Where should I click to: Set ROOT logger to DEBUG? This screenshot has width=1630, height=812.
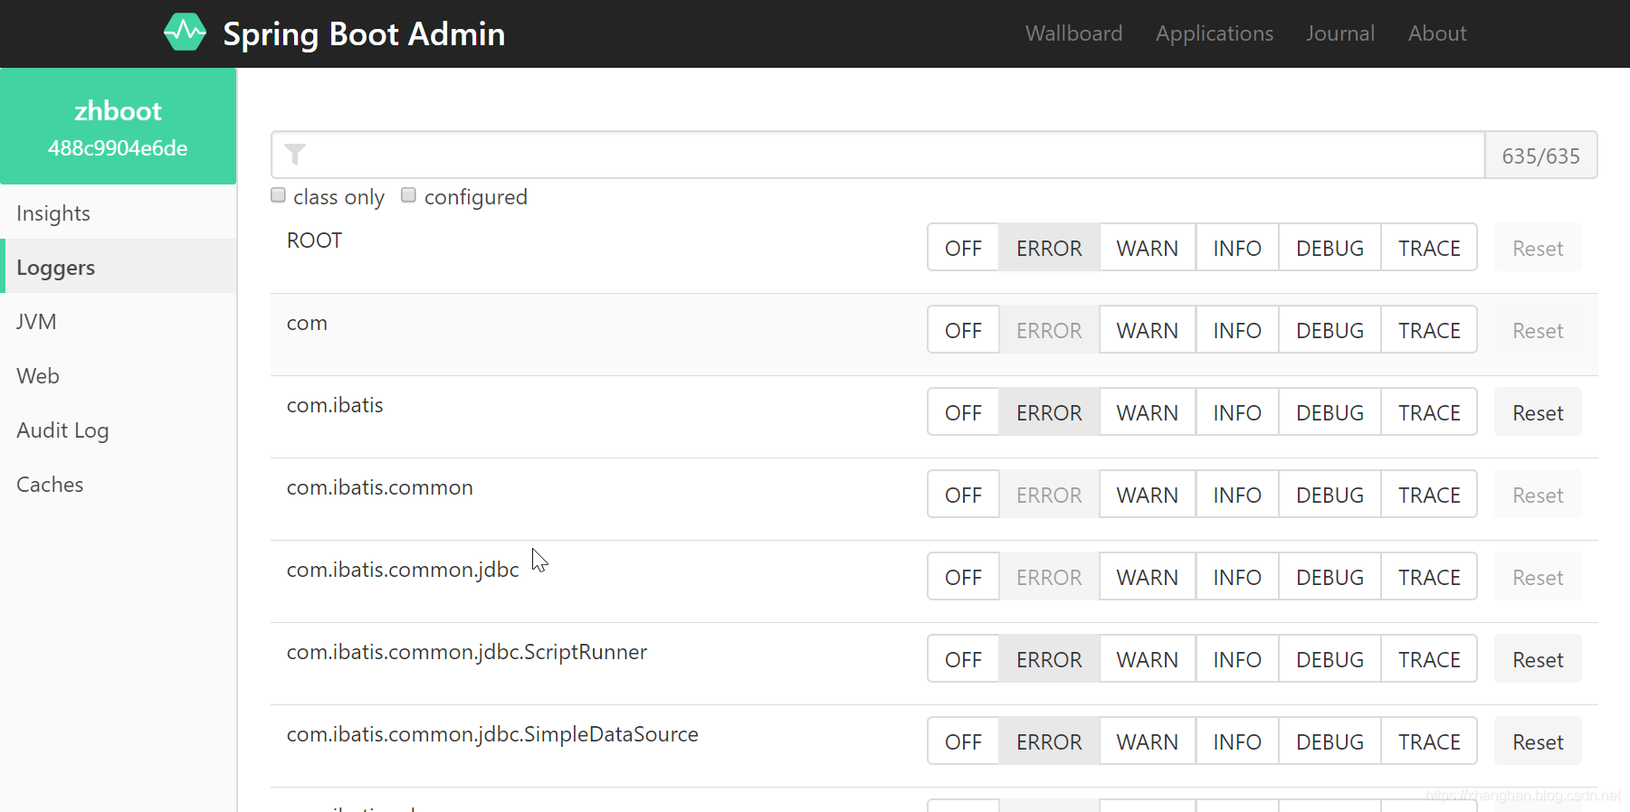(x=1330, y=248)
